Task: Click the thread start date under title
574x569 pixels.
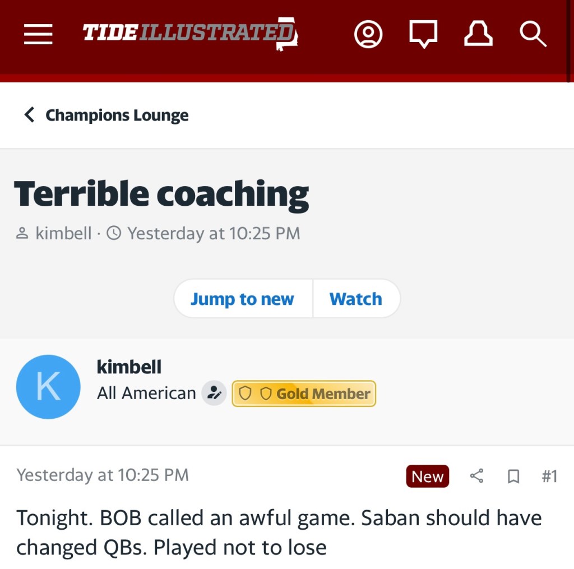Action: tap(214, 233)
